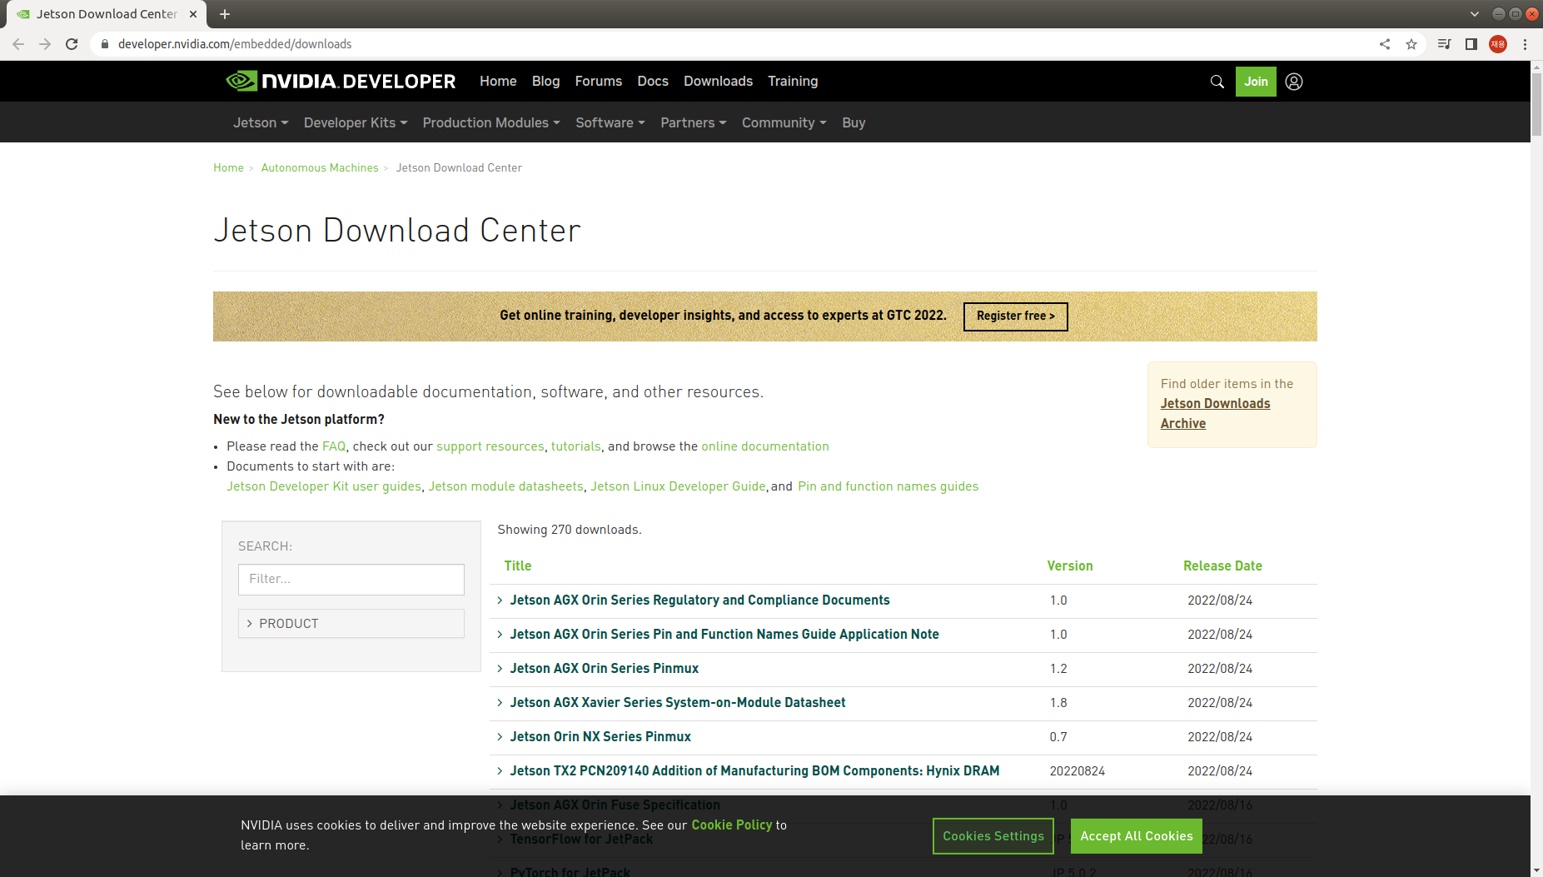Screen dimensions: 1543x877
Task: Click the Buy menu item
Action: point(854,122)
